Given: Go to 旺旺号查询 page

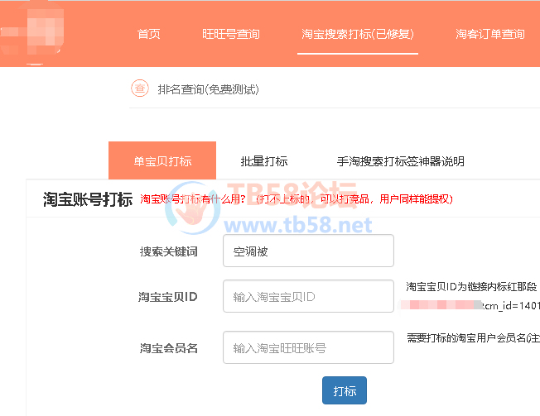Looking at the screenshot, I should click(231, 34).
